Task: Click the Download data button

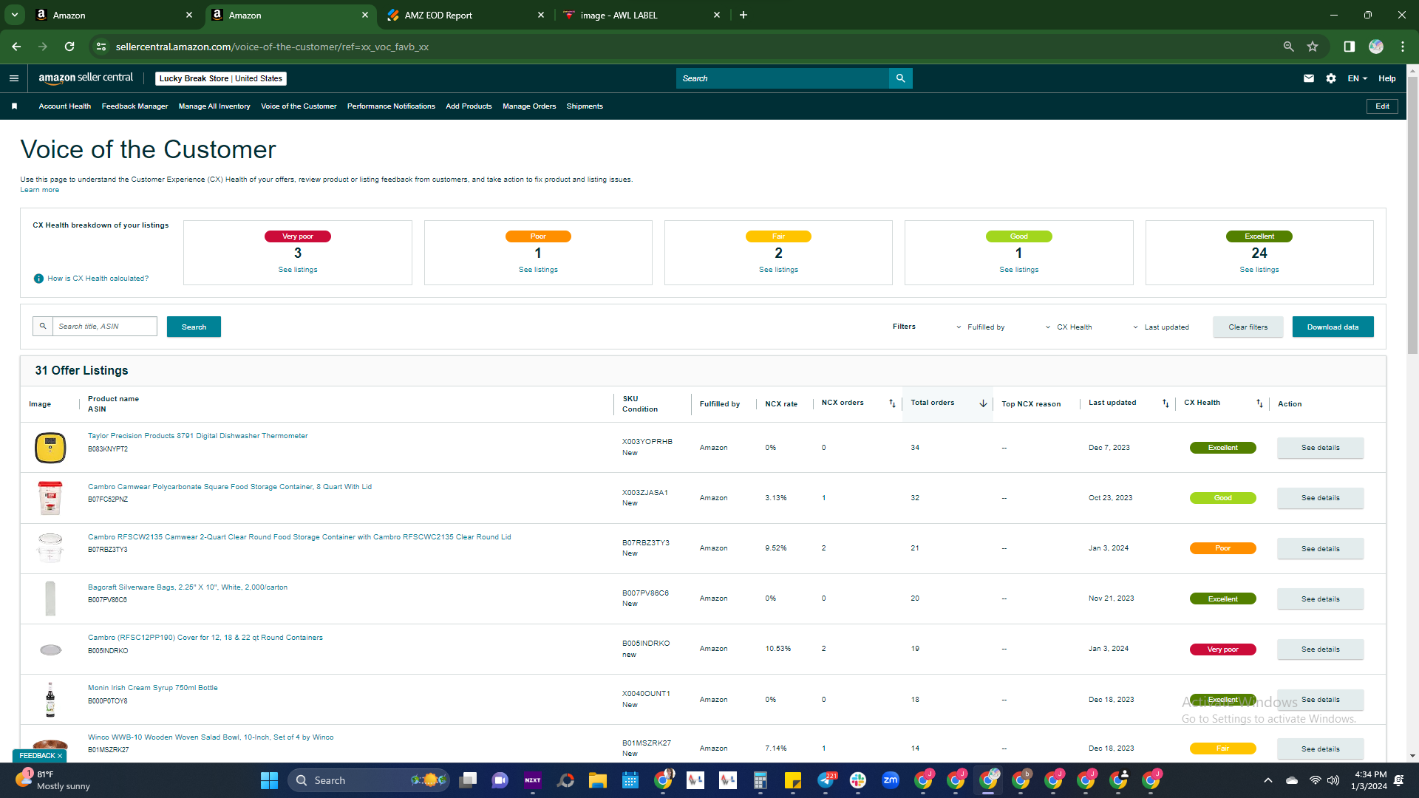Action: pos(1333,327)
